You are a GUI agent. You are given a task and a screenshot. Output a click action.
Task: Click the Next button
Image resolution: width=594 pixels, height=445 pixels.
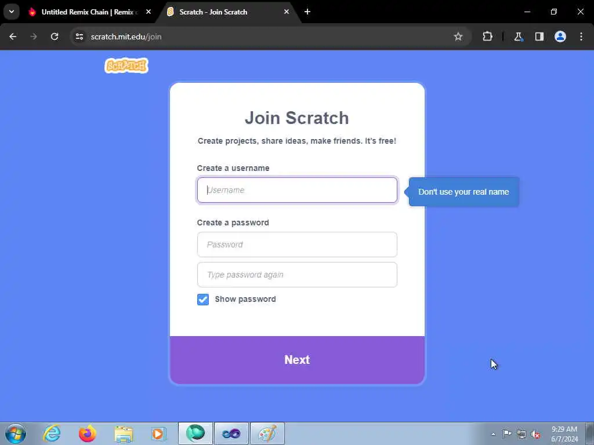point(297,360)
